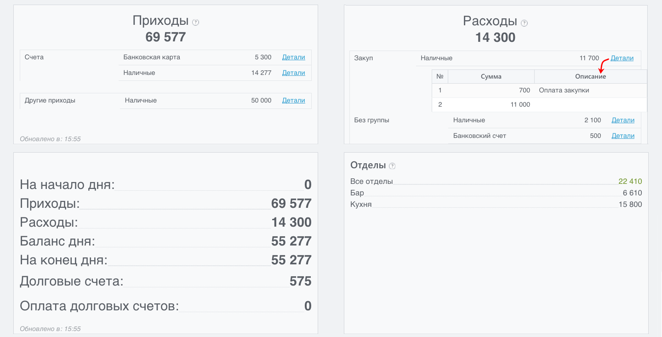Viewport: 662px width, 337px height.
Task: Click the Расходы total 14 300 heading
Action: 496,37
